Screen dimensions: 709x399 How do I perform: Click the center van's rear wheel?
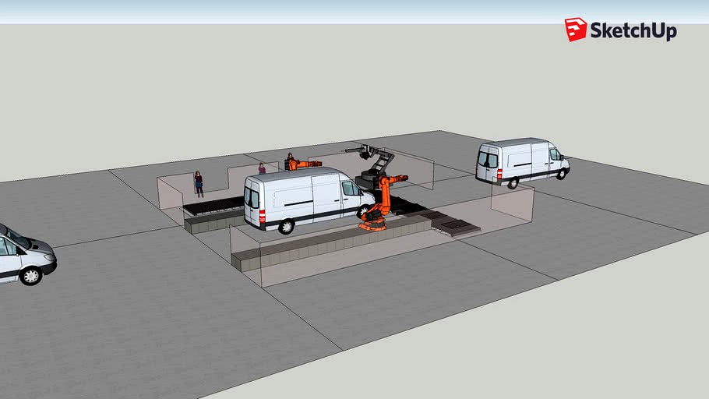pyautogui.click(x=286, y=226)
